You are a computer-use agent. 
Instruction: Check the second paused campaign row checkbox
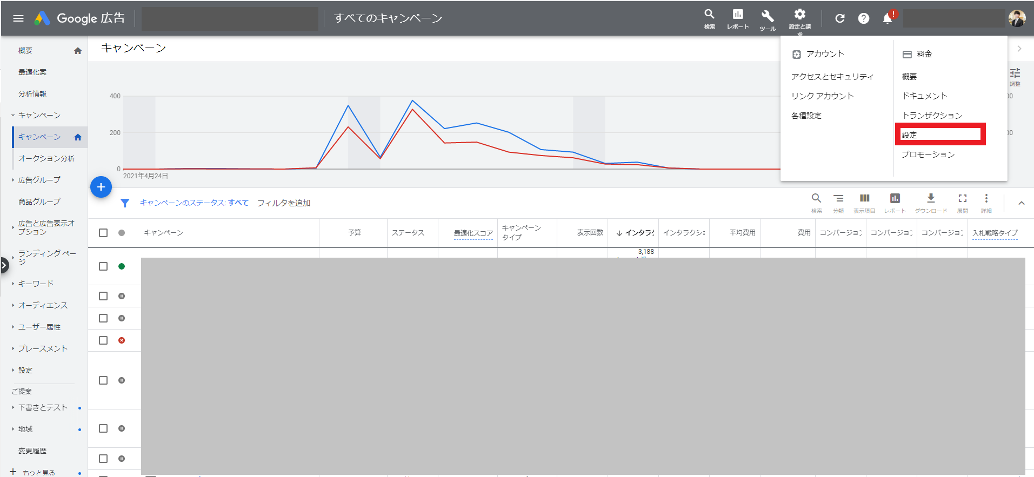[103, 318]
